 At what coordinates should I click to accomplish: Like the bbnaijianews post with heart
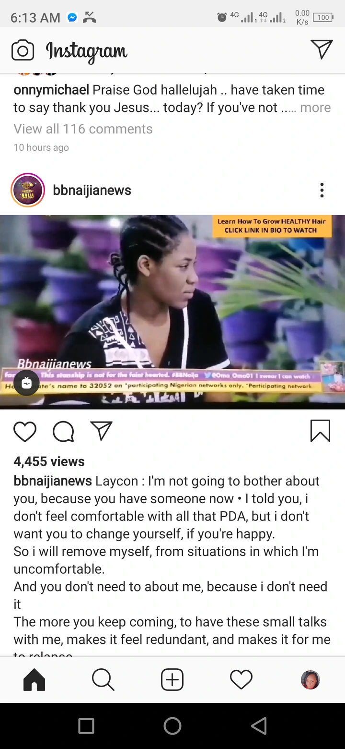click(25, 431)
